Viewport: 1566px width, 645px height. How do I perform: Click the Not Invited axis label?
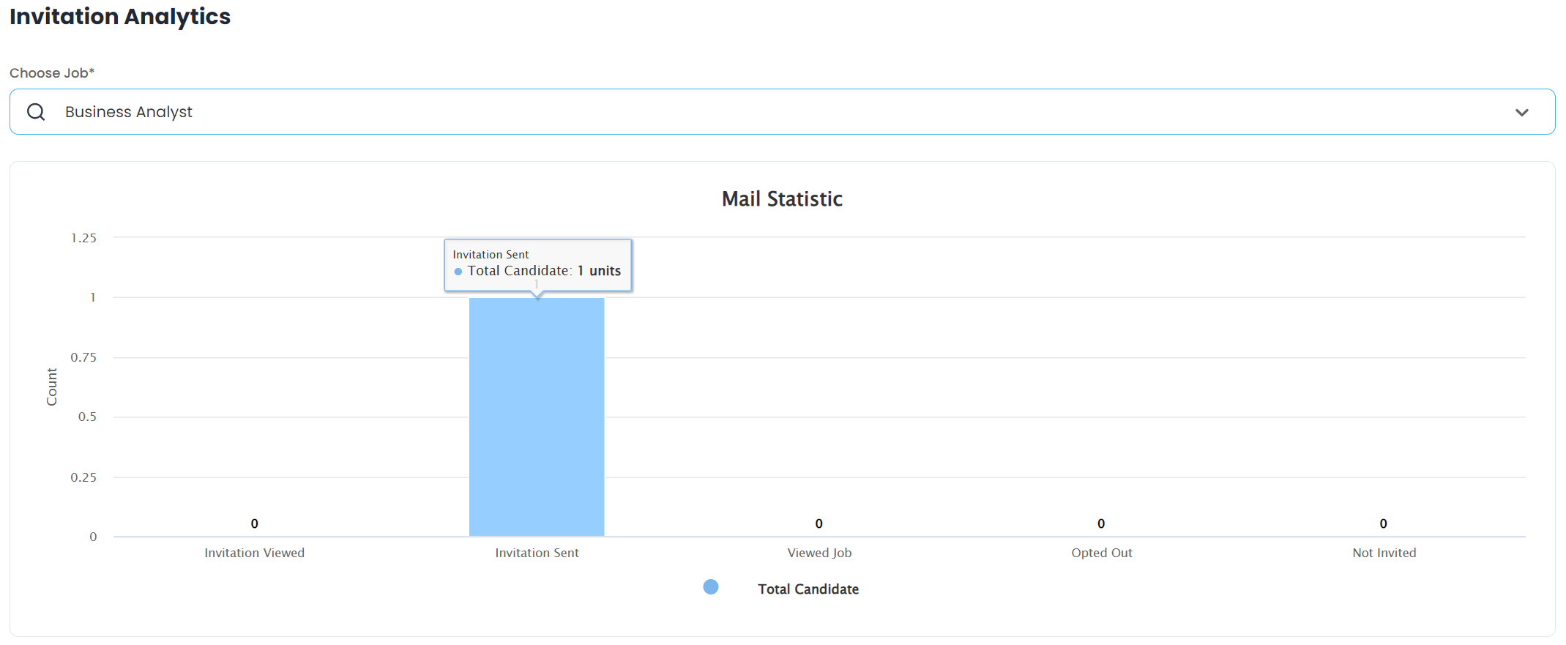pyautogui.click(x=1384, y=553)
